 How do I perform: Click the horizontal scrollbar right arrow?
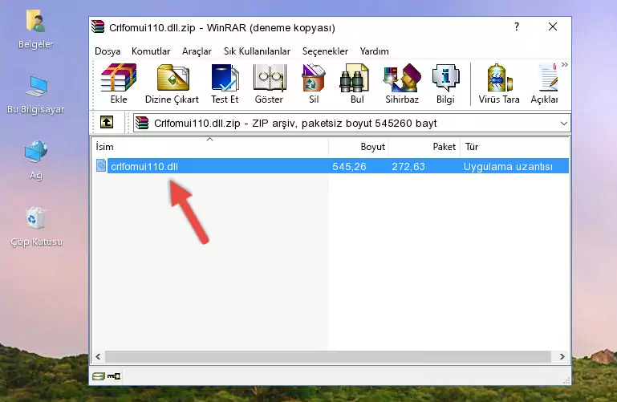pos(562,357)
